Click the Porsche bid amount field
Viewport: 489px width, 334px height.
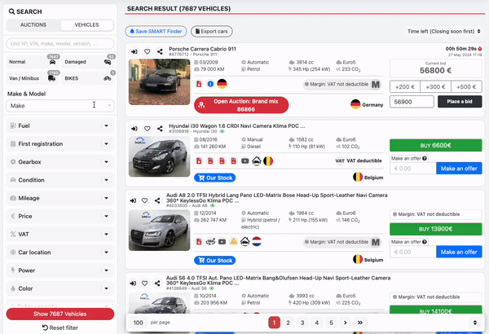(412, 102)
